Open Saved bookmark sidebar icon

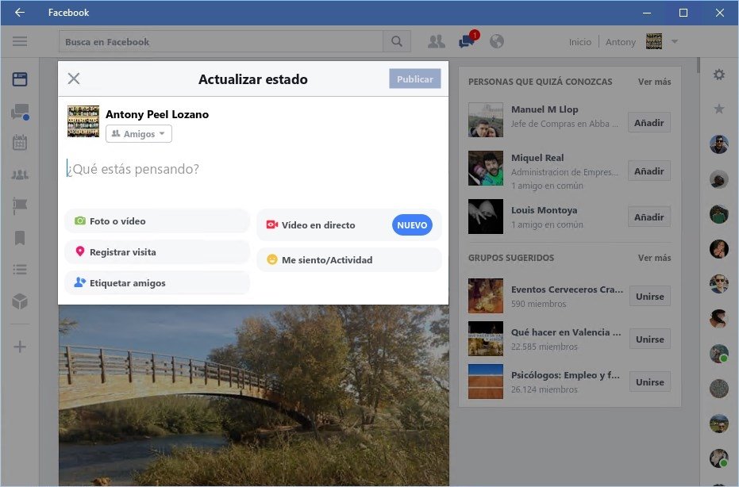coord(20,238)
